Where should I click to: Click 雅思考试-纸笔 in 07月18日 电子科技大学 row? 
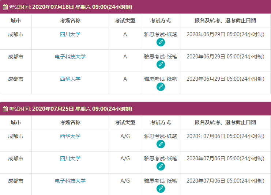pyautogui.click(x=161, y=57)
